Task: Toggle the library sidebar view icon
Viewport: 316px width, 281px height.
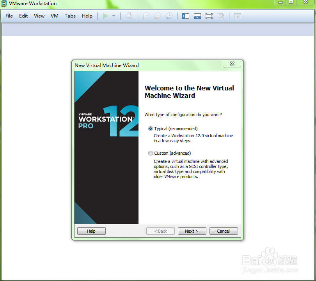Action: [185, 16]
